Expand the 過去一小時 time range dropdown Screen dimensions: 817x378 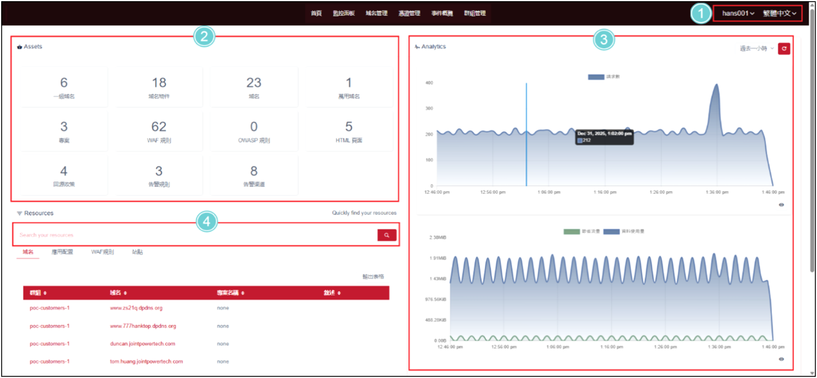tap(757, 49)
